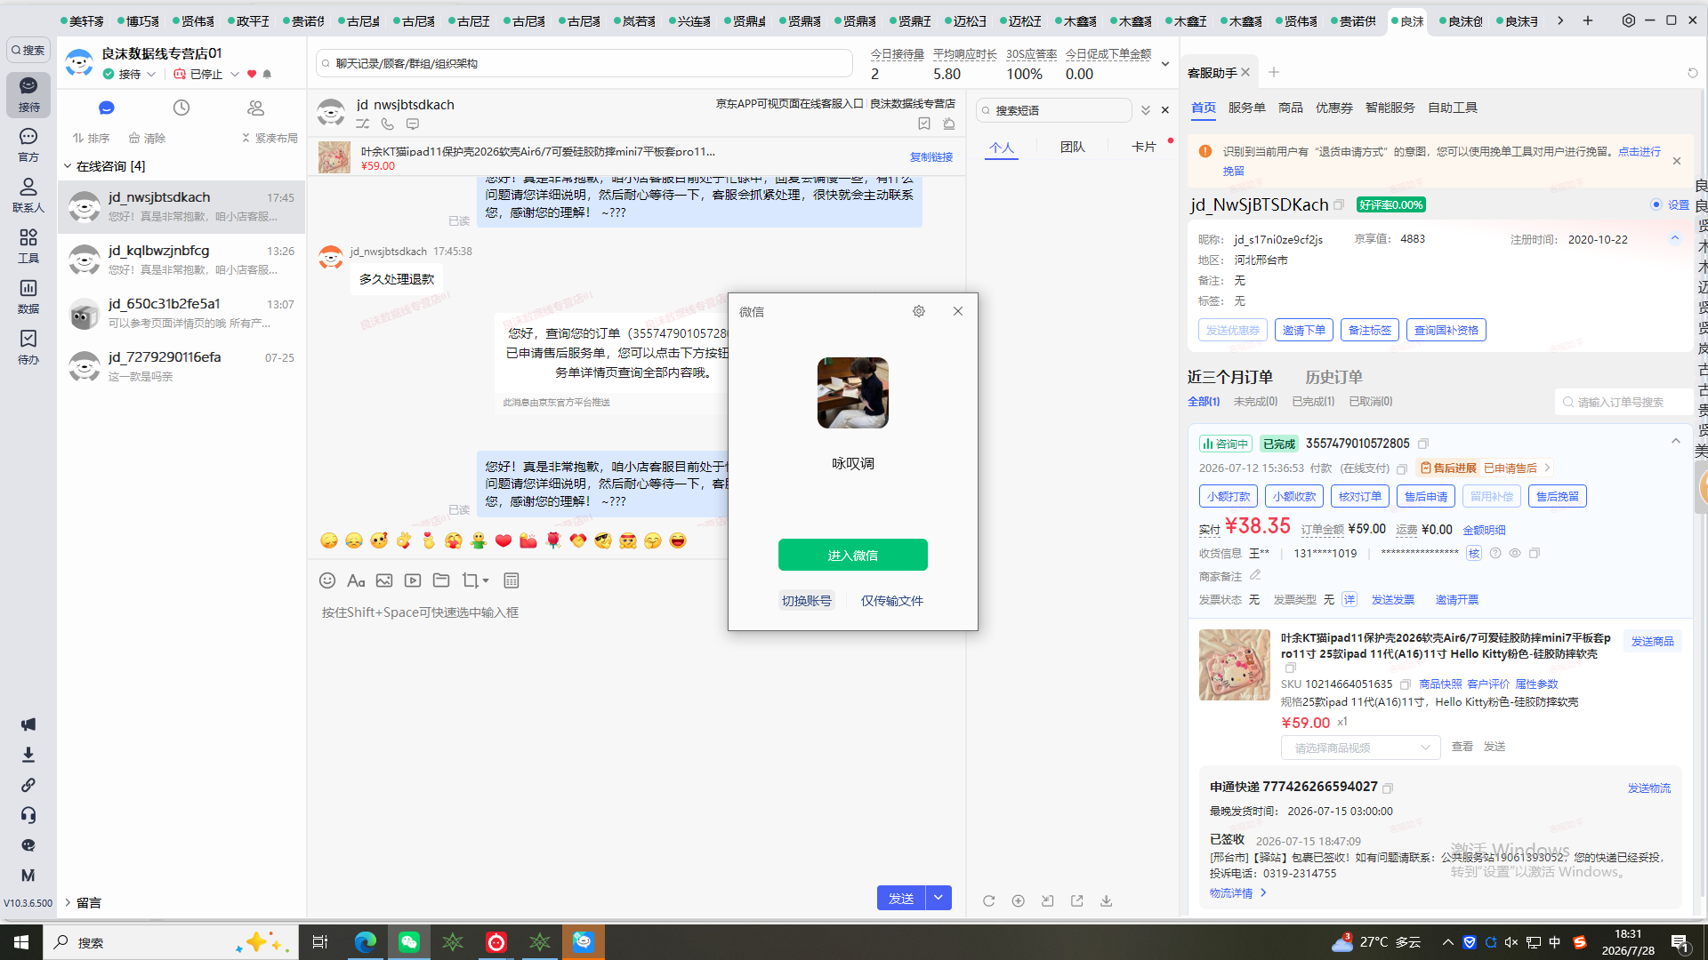Switch to the 智能服务 tab
The width and height of the screenshot is (1708, 960).
(1390, 108)
